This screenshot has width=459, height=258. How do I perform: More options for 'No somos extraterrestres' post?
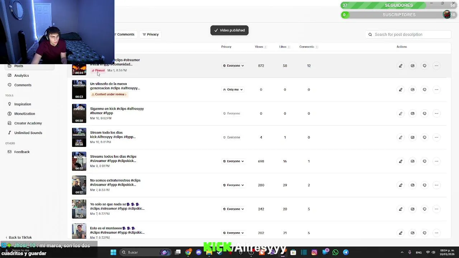(436, 185)
